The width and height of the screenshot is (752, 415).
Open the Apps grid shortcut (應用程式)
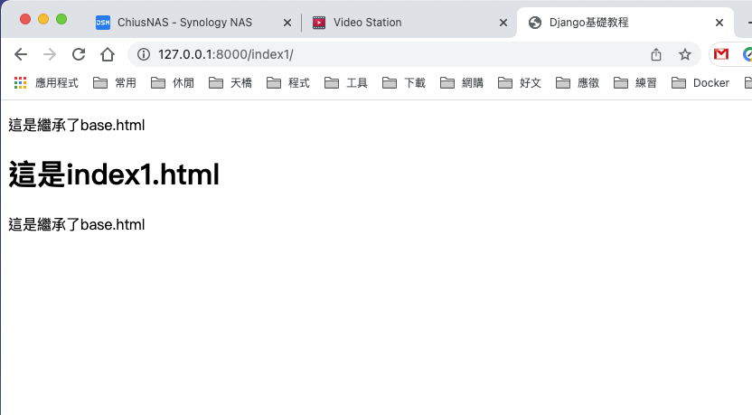pyautogui.click(x=46, y=83)
